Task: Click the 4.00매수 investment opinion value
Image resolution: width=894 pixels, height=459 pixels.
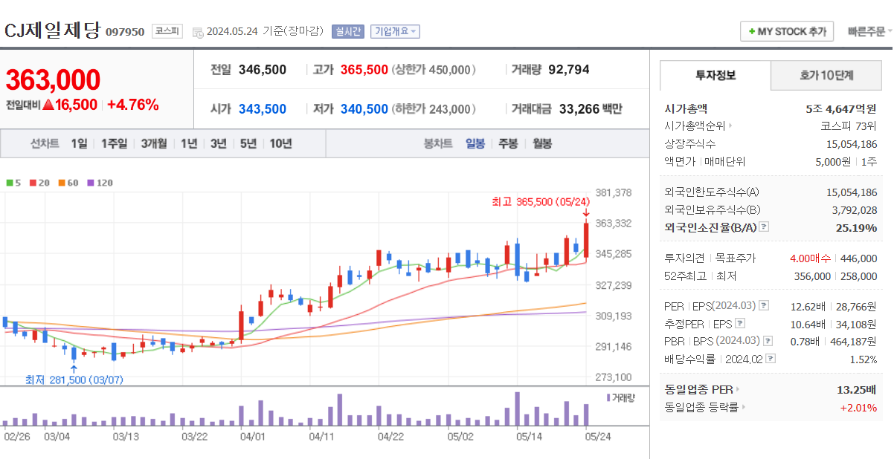Action: [x=811, y=258]
